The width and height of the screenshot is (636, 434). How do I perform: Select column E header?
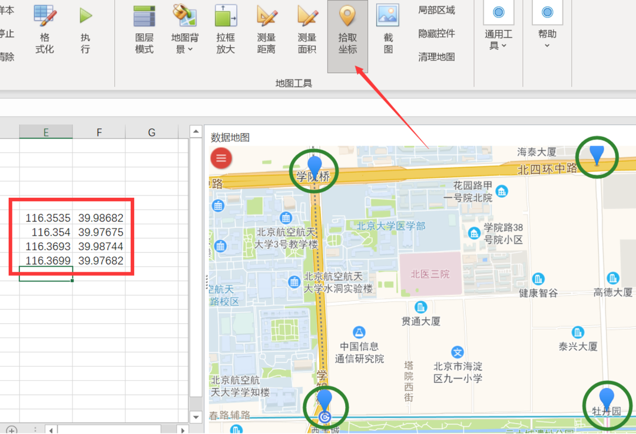(x=46, y=132)
